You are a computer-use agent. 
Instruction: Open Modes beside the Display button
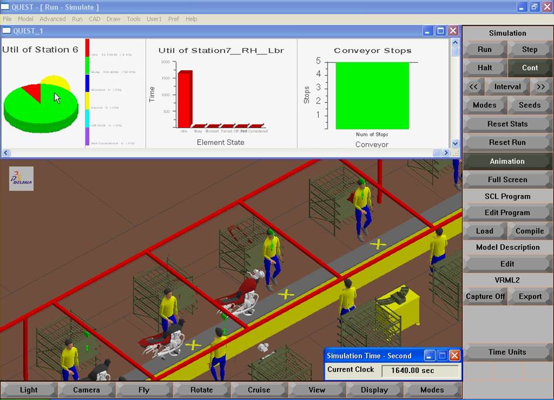[432, 389]
